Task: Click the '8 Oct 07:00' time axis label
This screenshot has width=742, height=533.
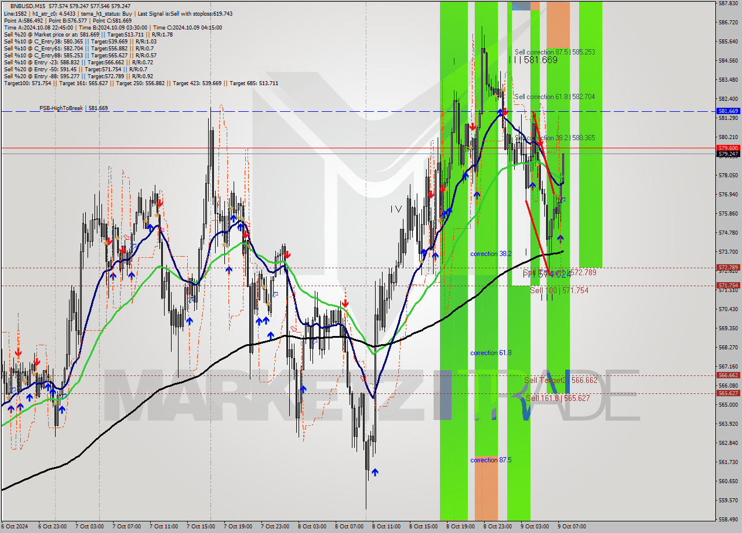Action: pos(348,527)
